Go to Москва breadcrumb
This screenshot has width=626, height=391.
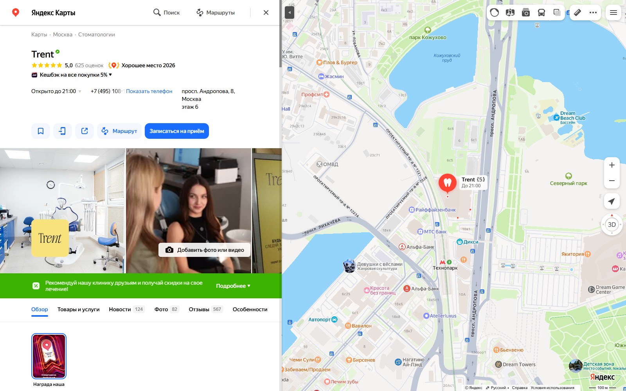click(63, 34)
